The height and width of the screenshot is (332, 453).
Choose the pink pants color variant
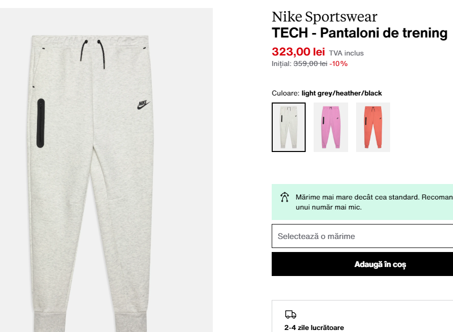(331, 127)
